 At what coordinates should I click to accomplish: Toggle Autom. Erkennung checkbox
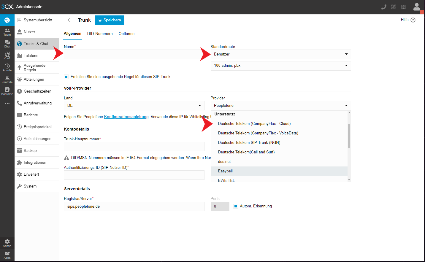click(x=236, y=206)
